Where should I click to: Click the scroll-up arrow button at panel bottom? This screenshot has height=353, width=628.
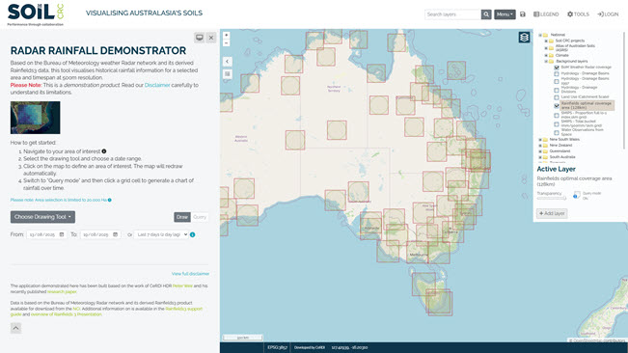[15, 328]
